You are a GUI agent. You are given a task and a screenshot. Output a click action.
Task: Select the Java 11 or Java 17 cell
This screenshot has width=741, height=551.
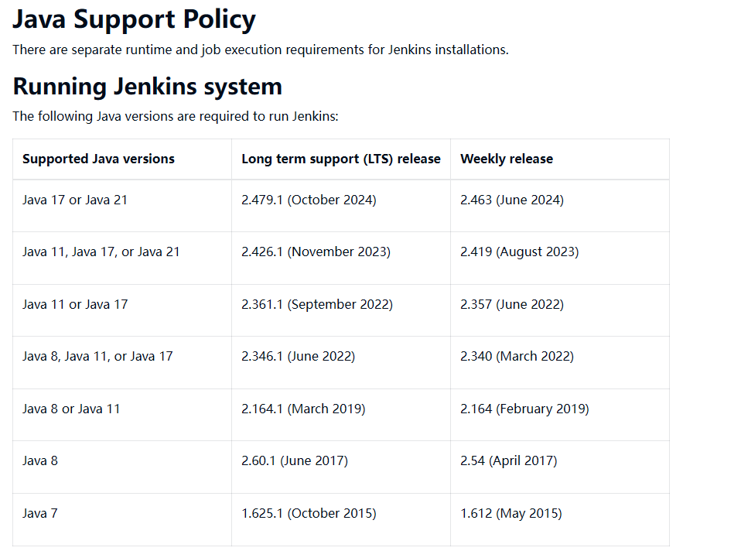coord(75,304)
